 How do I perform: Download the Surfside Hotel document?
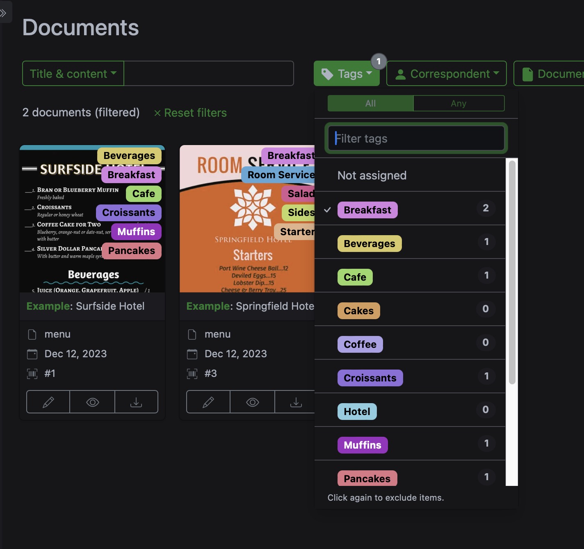tap(136, 402)
